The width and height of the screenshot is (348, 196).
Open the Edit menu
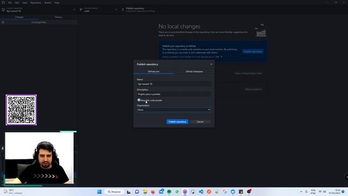[17, 3]
